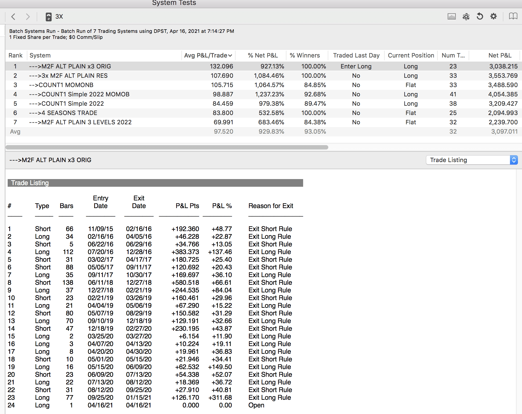The image size is (522, 414).
Task: Open the Trade Listing report dropdown
Action: click(x=472, y=160)
